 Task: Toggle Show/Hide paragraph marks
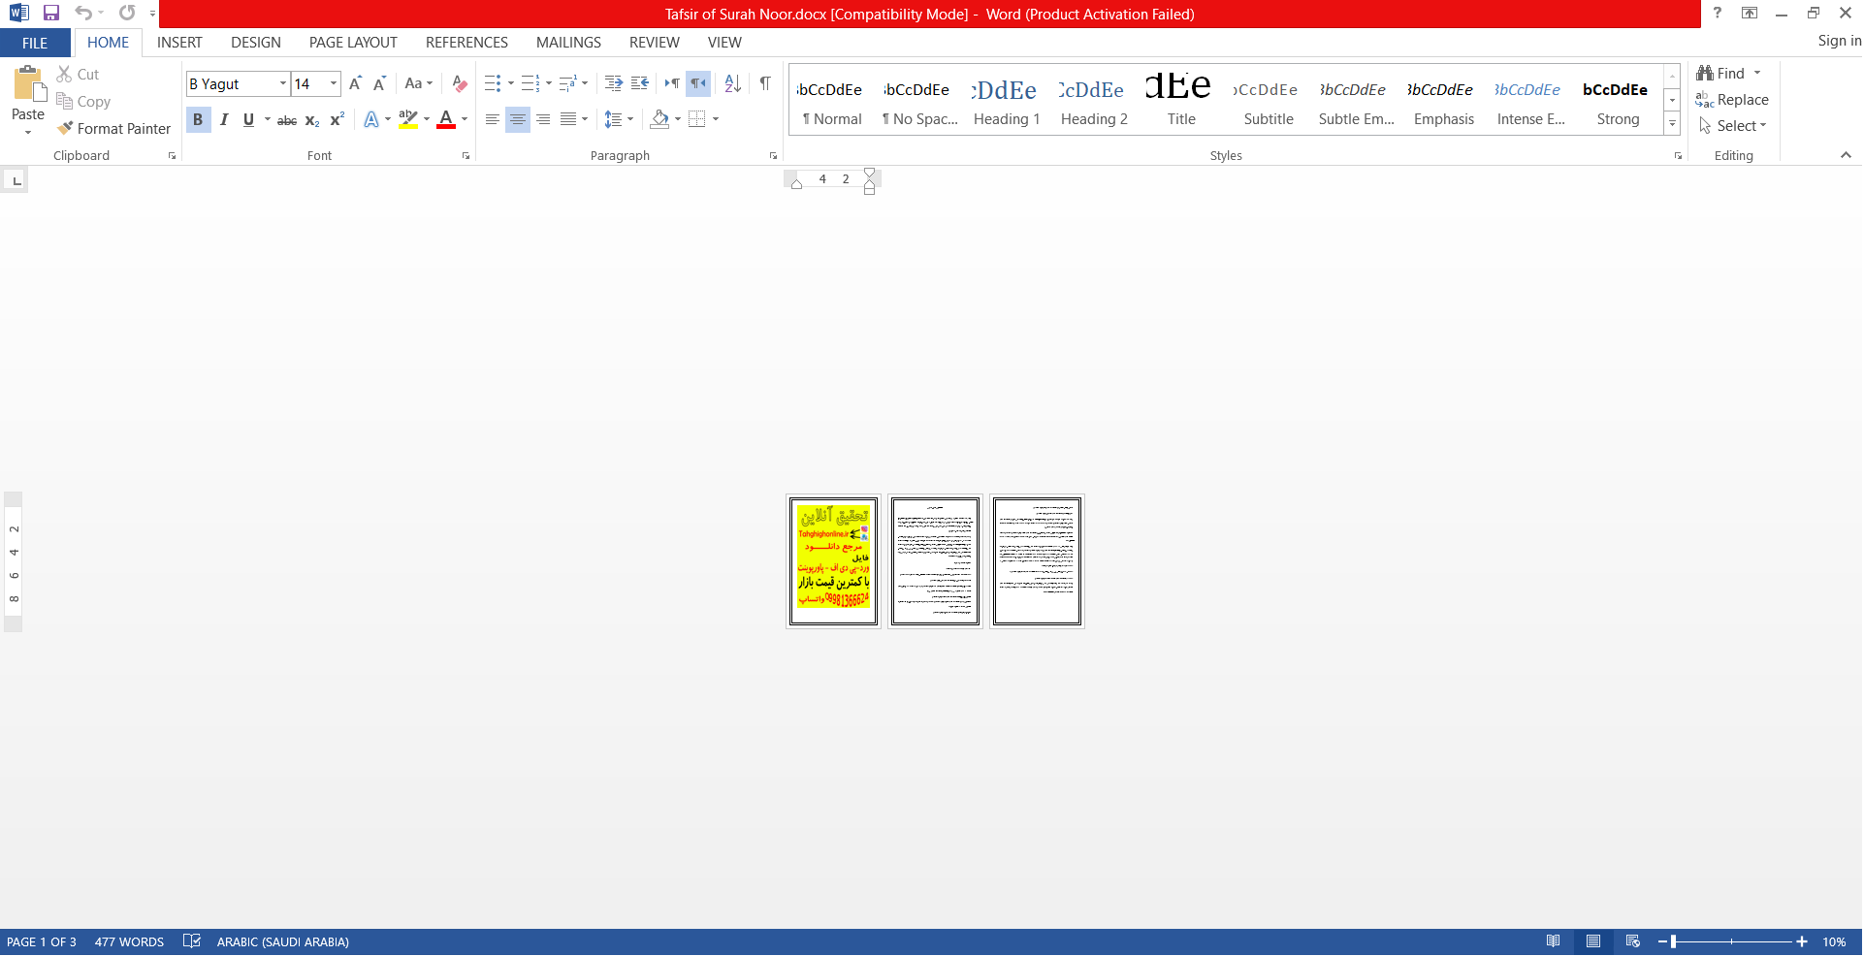(765, 83)
